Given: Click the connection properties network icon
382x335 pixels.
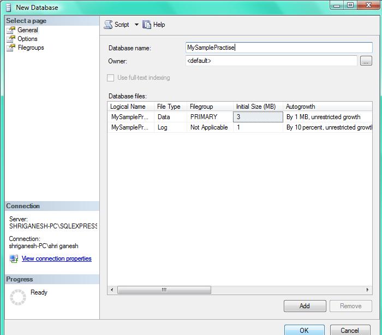Looking at the screenshot, I should pos(14,258).
